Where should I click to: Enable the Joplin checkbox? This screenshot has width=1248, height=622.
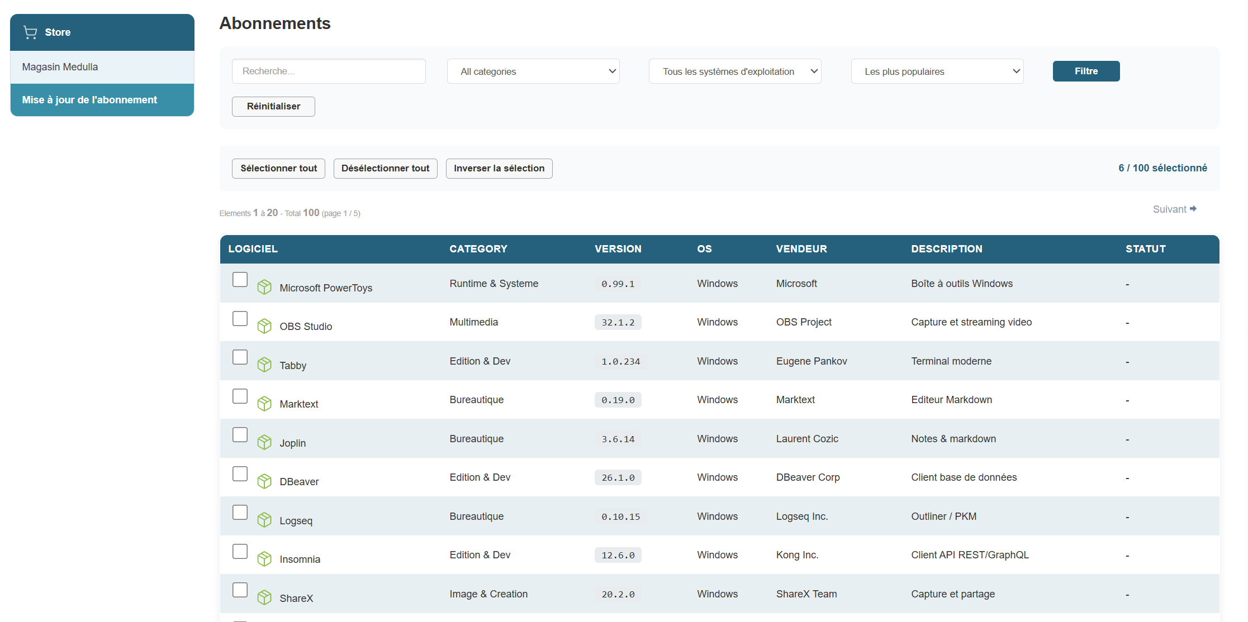point(240,435)
